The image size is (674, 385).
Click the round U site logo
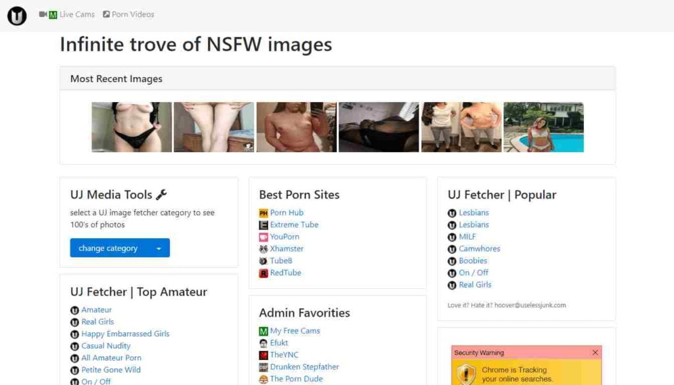(x=16, y=16)
